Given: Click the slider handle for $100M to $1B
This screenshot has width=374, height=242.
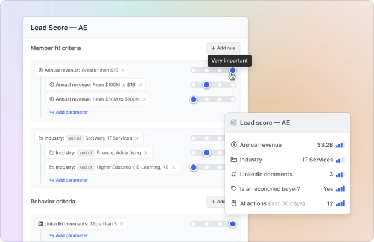Looking at the screenshot, I should click(207, 85).
